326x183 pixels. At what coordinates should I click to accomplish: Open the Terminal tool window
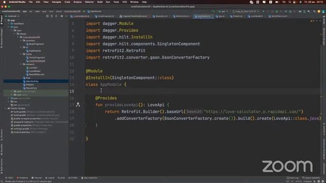36,178
